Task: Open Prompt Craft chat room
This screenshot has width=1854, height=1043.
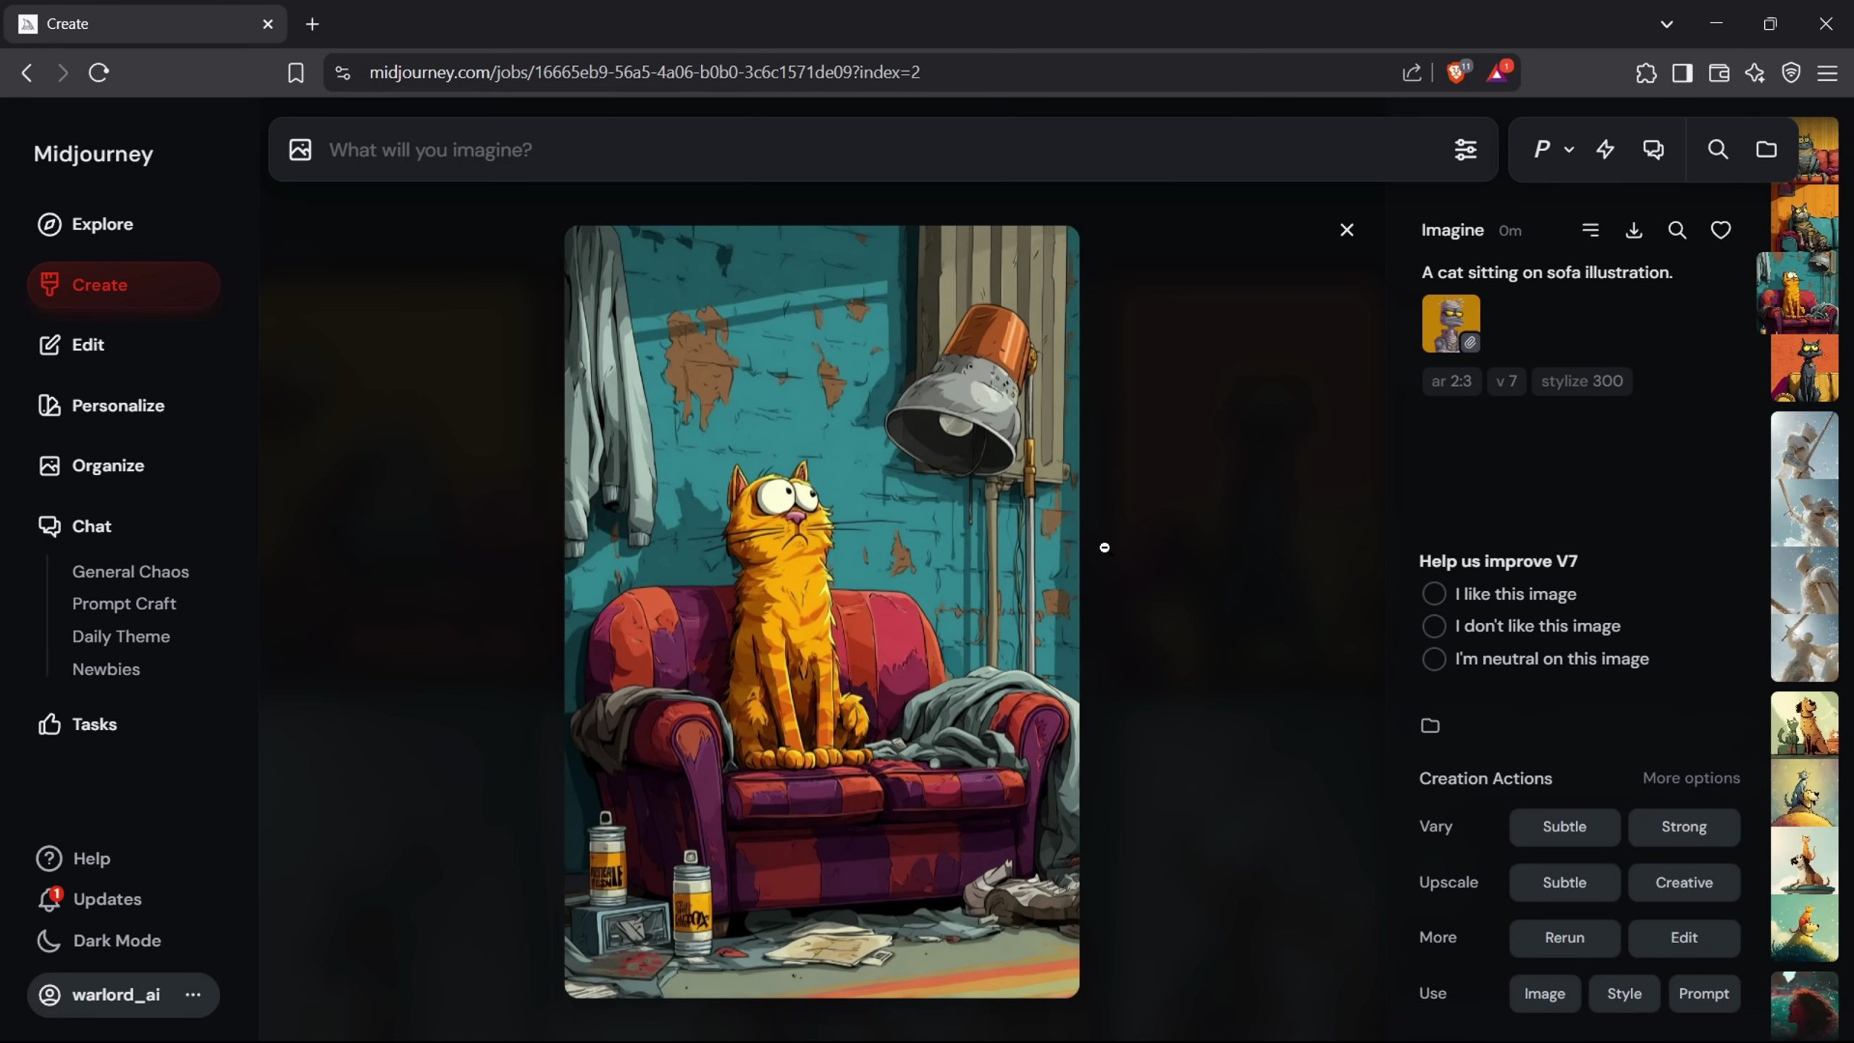Action: tap(124, 603)
